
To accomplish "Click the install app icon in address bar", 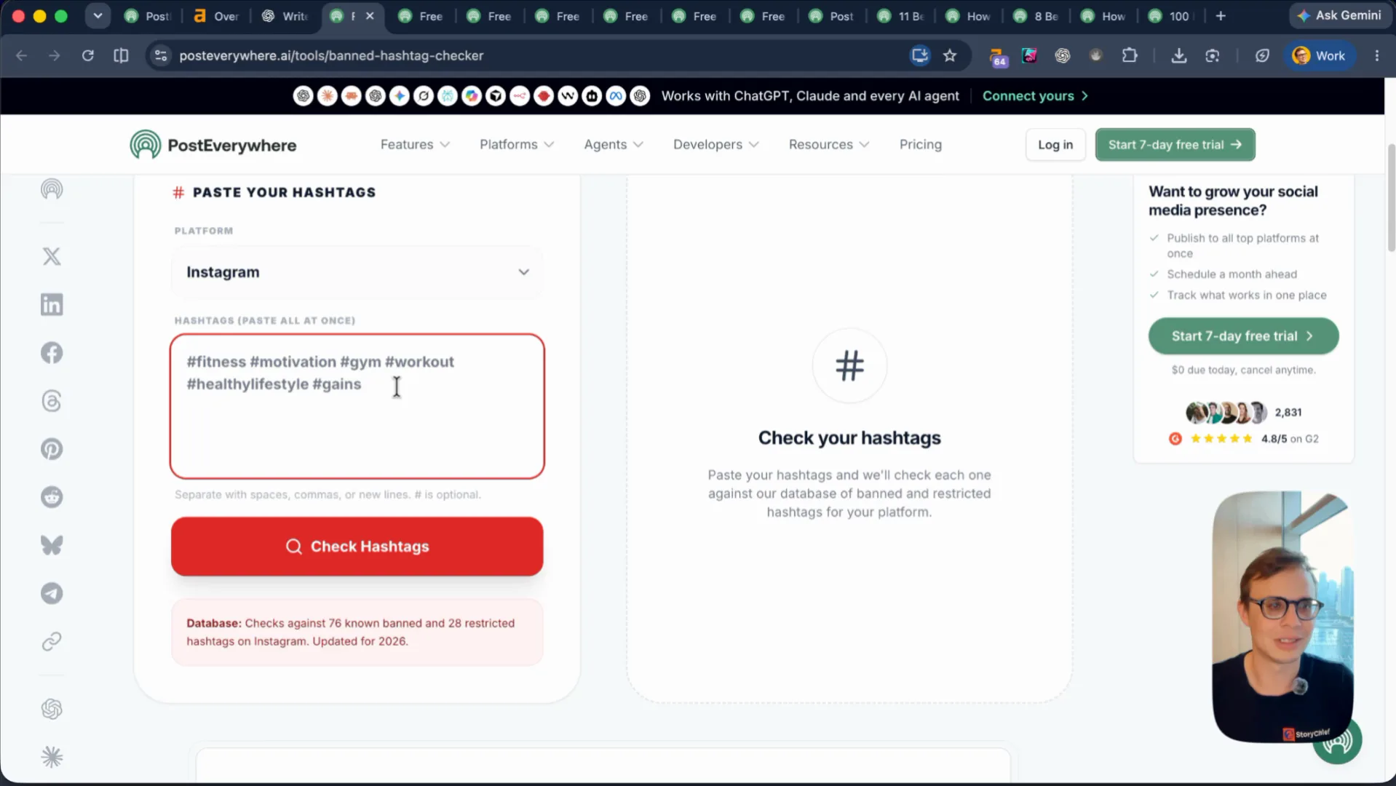I will tap(920, 55).
